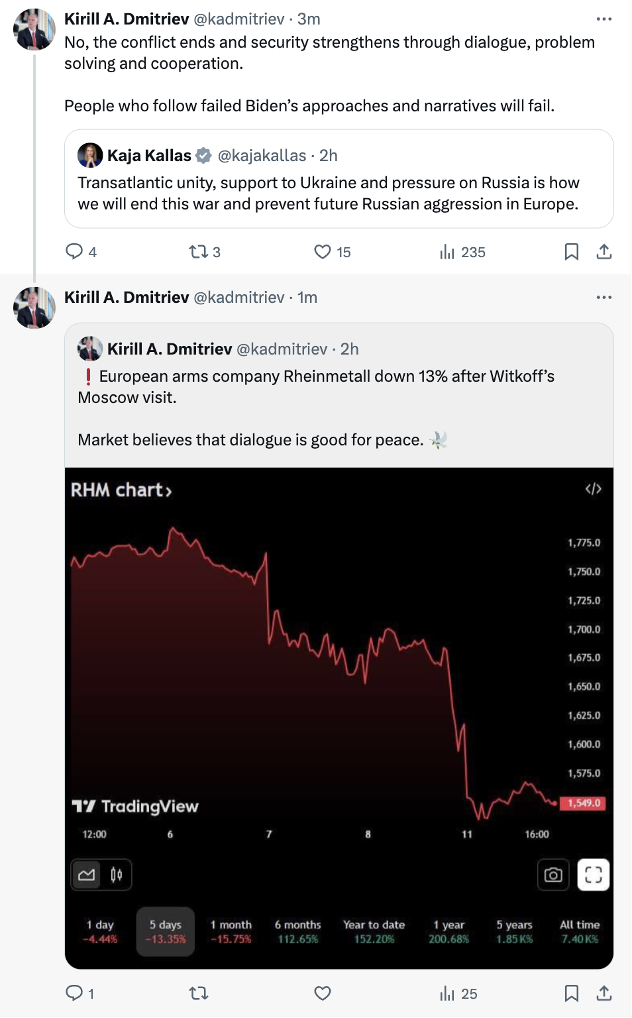Select the 1 month range tab
The image size is (632, 1018).
tap(231, 931)
